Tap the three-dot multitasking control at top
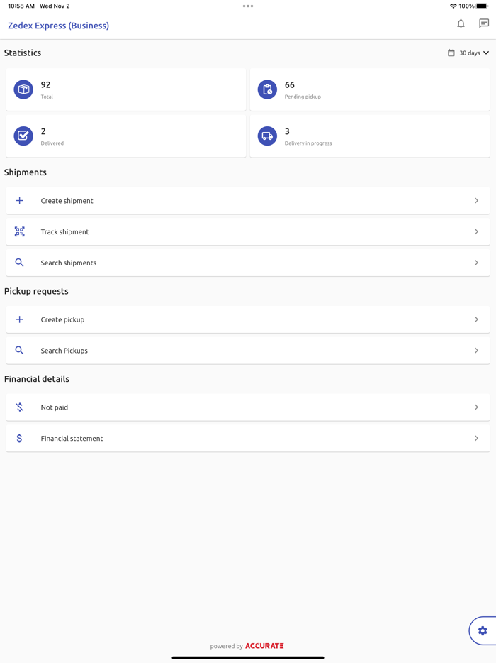496x663 pixels. pos(248,6)
